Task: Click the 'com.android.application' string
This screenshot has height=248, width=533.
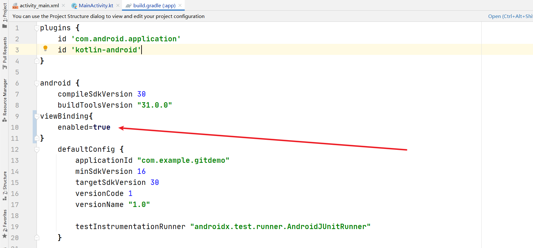Action: pos(126,39)
